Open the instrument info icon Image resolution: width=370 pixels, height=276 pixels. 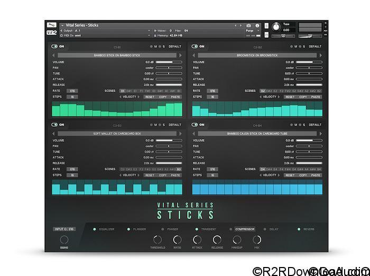pyautogui.click(x=257, y=25)
